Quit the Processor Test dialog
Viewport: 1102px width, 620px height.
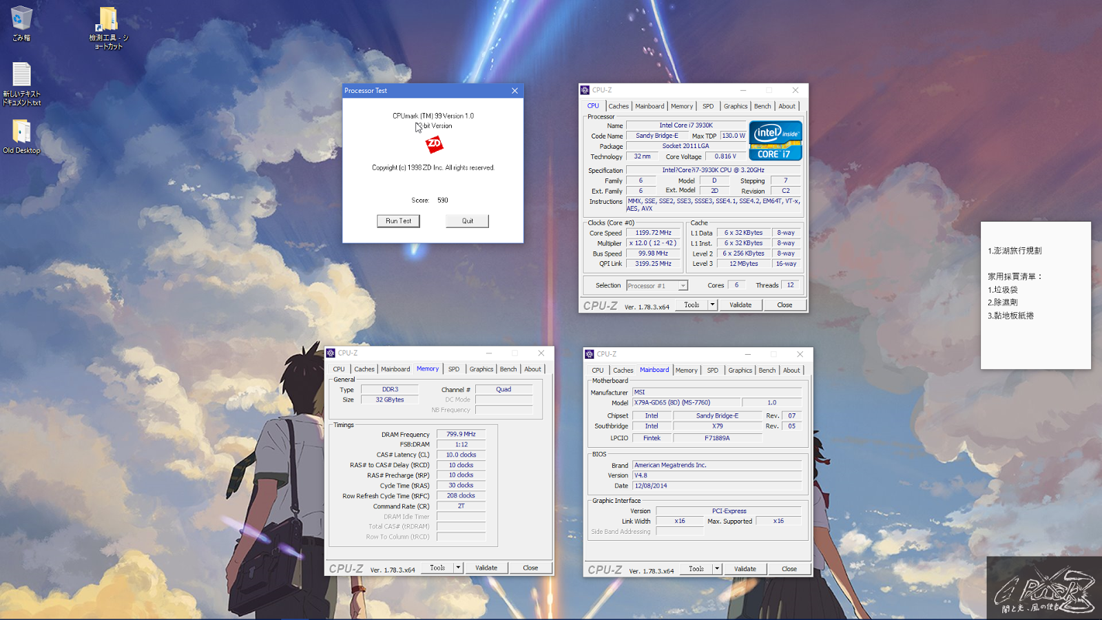468,221
